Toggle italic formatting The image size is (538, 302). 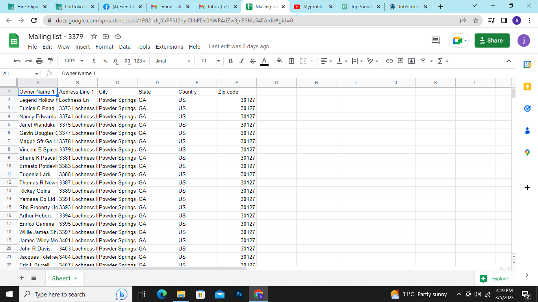click(242, 61)
